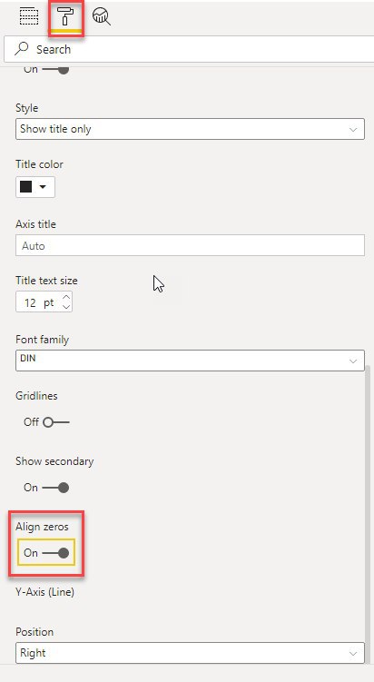Click the Title text size value 12
The height and width of the screenshot is (682, 374).
[x=30, y=302]
